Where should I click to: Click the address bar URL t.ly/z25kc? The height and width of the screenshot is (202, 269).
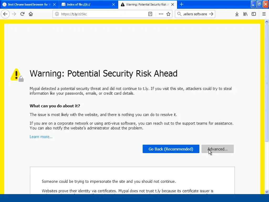click(74, 14)
